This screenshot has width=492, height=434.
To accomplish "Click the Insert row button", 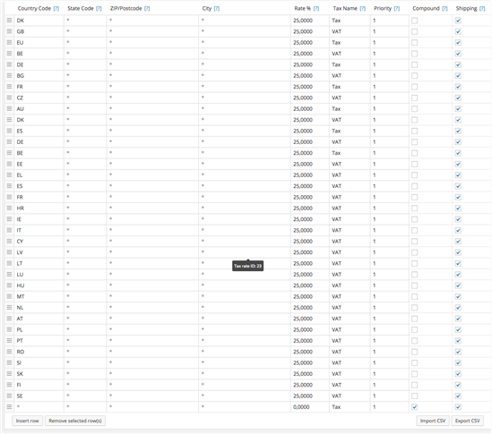I will (x=27, y=421).
